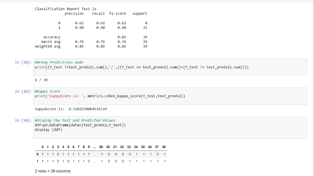Screen dimensions: 314x176
Task: Click the 'f1-score' column label
Action: [117, 13]
